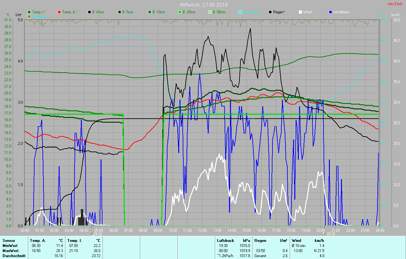Click the 'B -50cm' legend label
Image resolution: width=406 pixels, height=259 pixels.
(219, 12)
